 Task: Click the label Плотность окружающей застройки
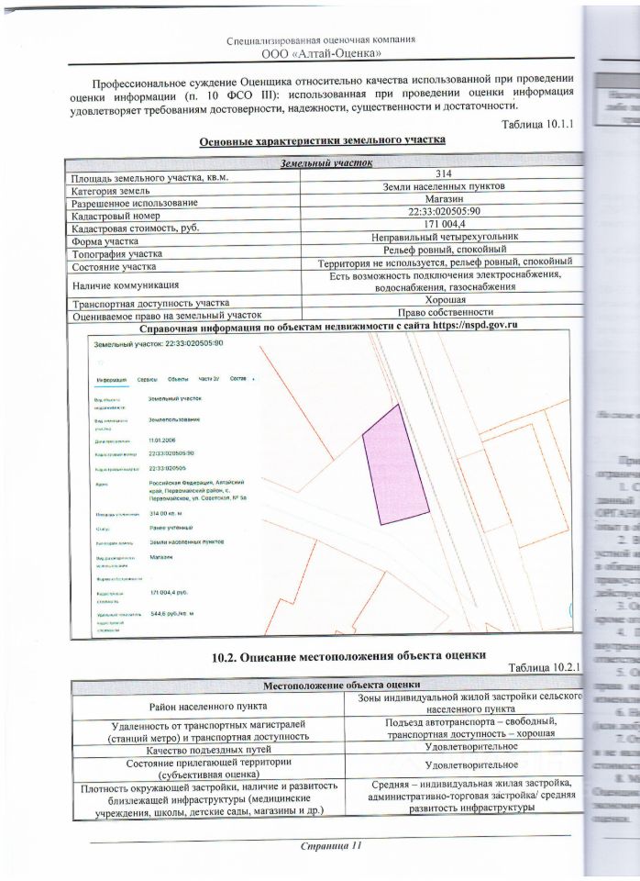pyautogui.click(x=209, y=799)
